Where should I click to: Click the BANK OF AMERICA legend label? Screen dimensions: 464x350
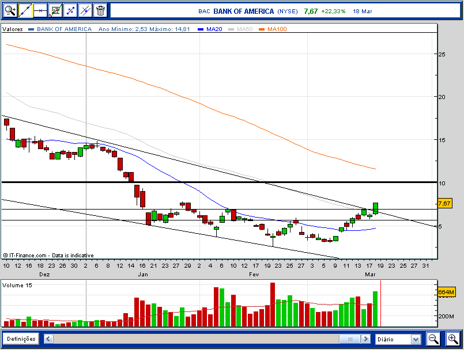click(64, 29)
